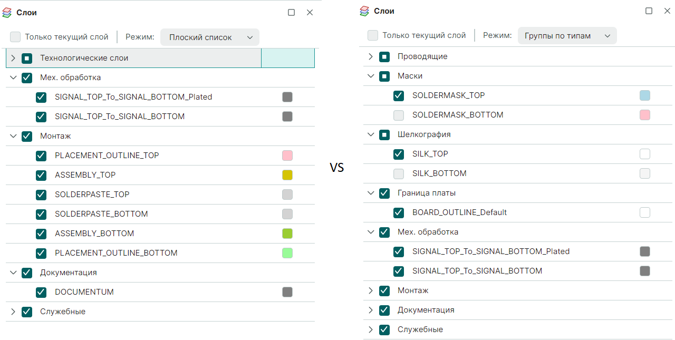The height and width of the screenshot is (340, 675).
Task: Click the Слои stack icon in right panel
Action: [364, 11]
